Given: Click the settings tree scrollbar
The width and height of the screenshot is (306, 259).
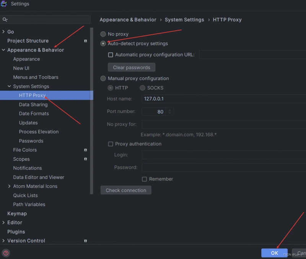Looking at the screenshot, I should [x=91, y=111].
